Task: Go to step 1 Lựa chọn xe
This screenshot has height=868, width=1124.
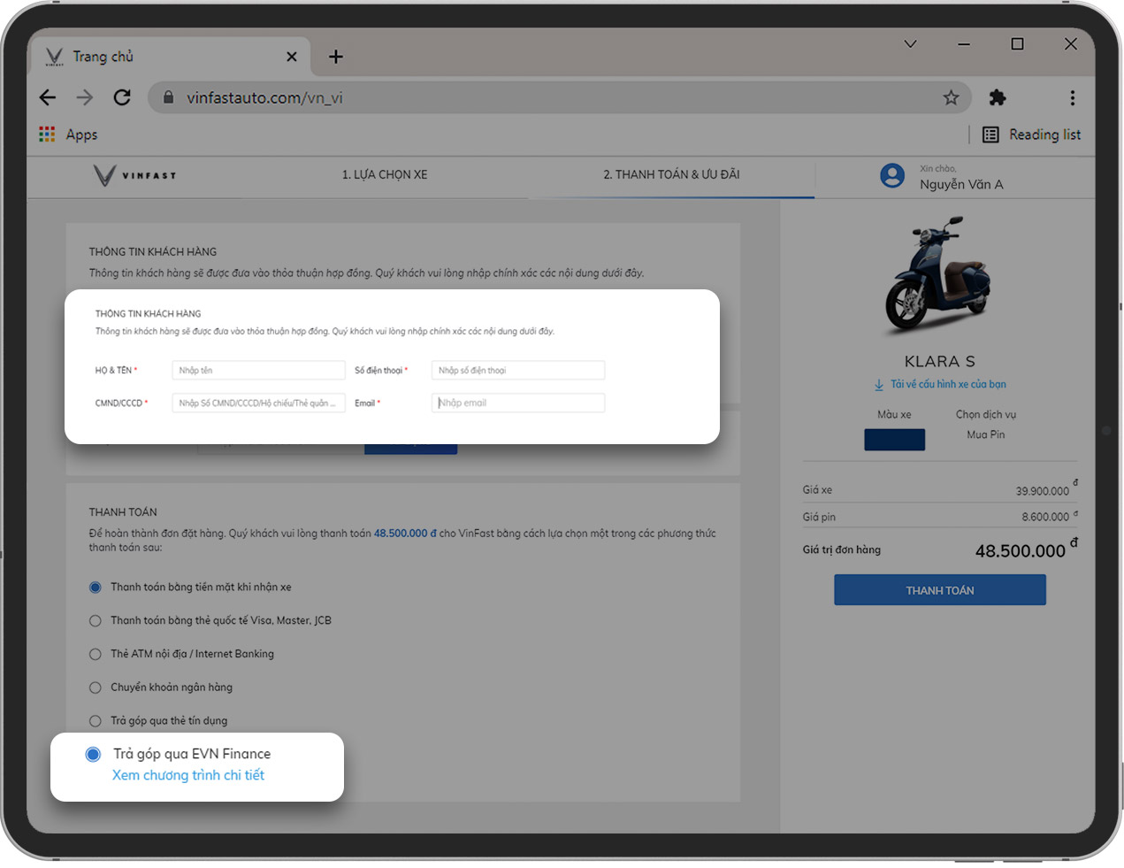Action: (385, 174)
